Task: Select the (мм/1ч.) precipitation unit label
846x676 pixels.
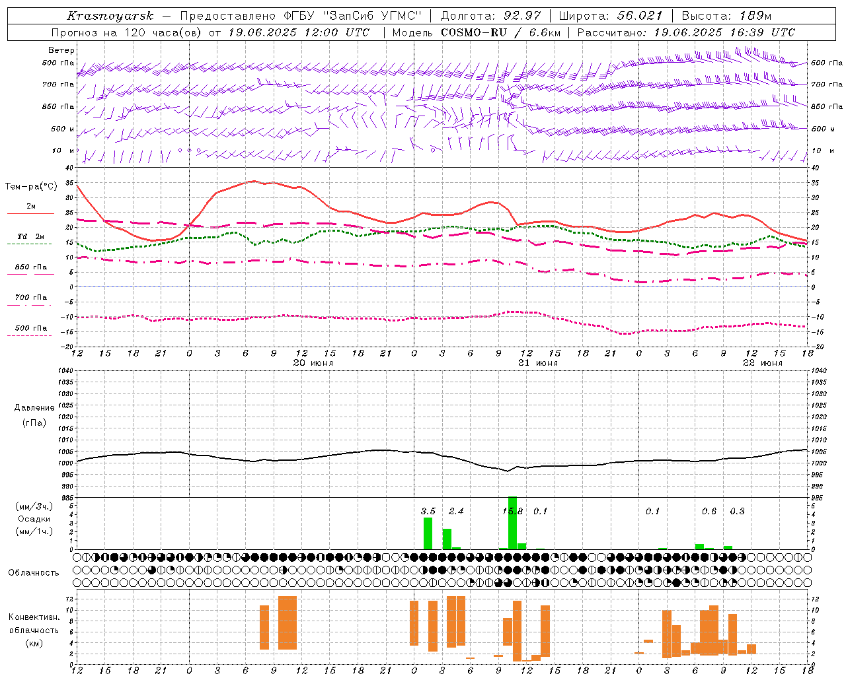Action: pos(34,531)
